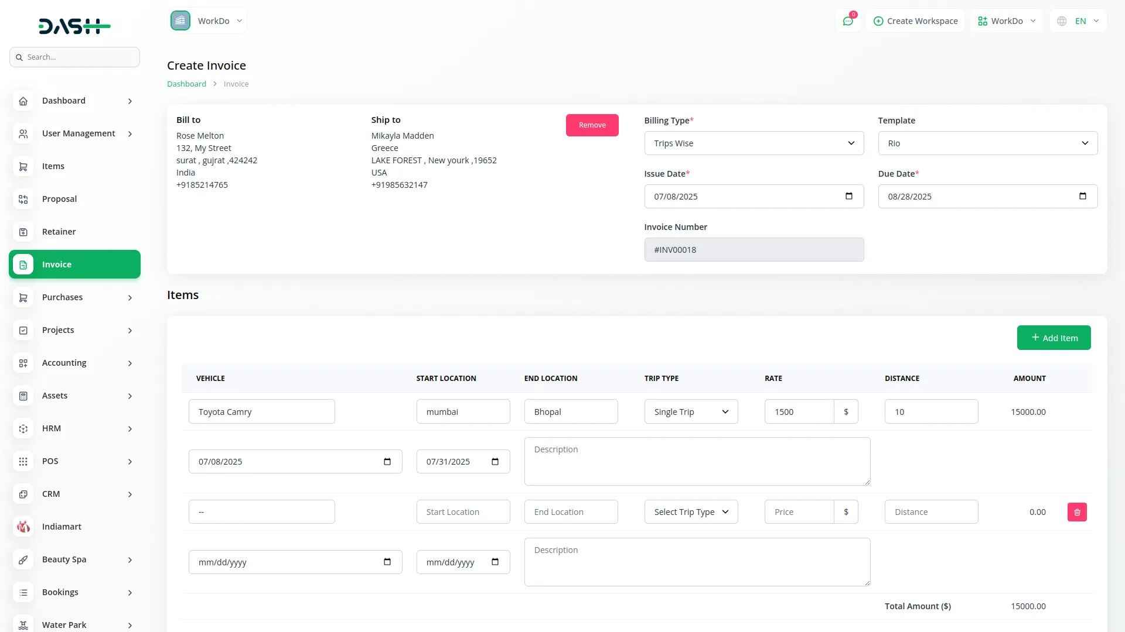The image size is (1125, 632).
Task: Open the Single Trip type dropdown
Action: 691,412
